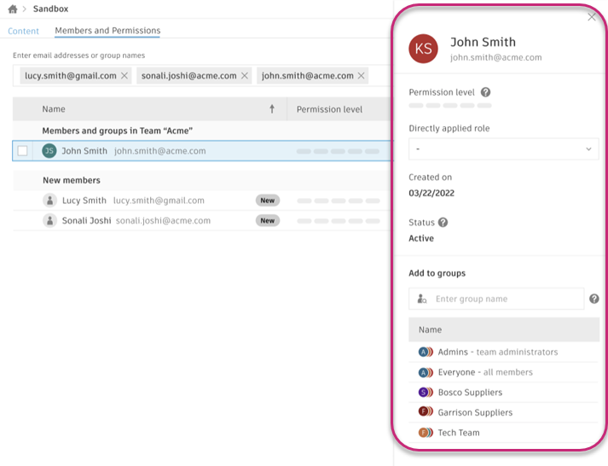This screenshot has height=466, width=608.
Task: Open Permission level help icon
Action: pos(485,92)
